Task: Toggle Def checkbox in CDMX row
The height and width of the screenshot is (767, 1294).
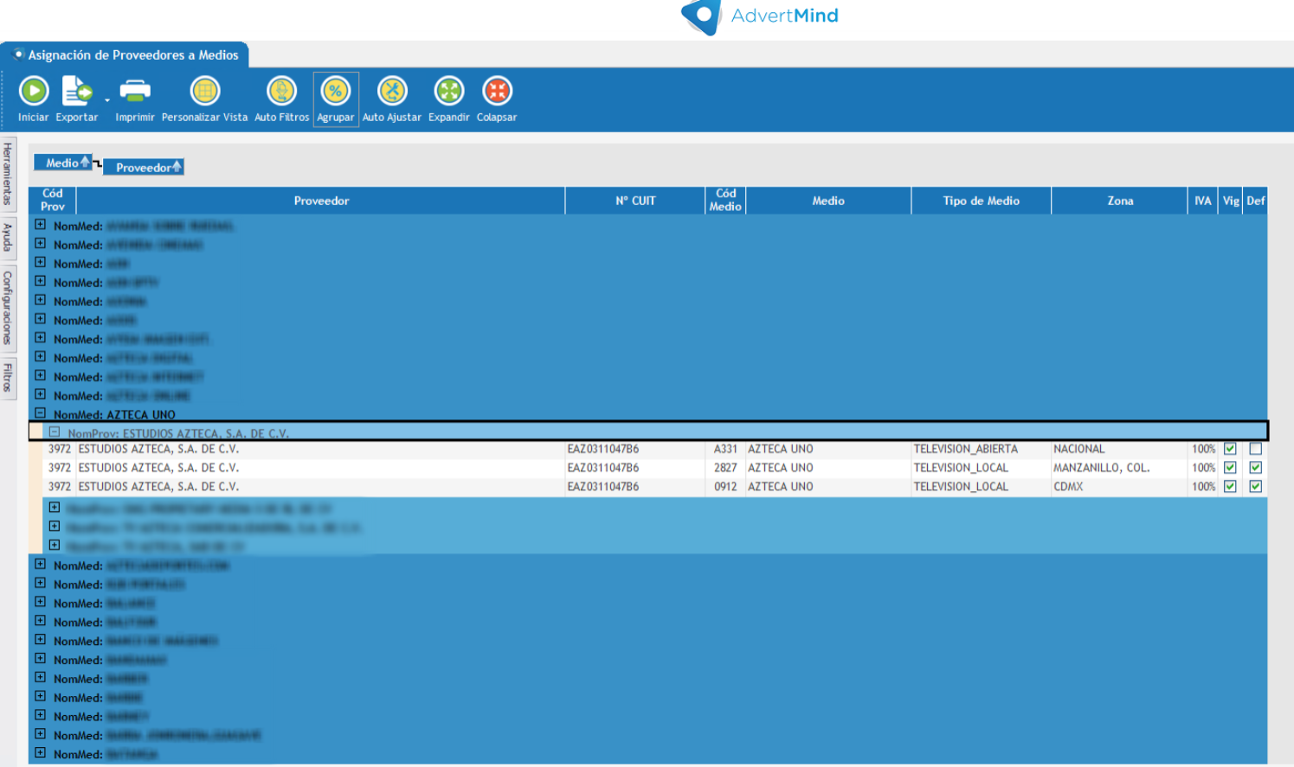Action: pyautogui.click(x=1256, y=487)
